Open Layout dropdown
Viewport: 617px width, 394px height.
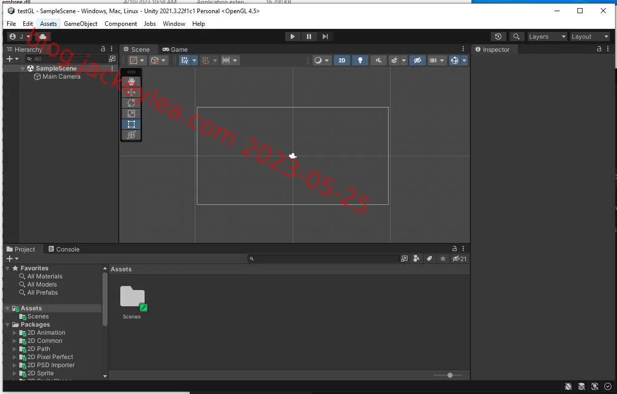[590, 37]
